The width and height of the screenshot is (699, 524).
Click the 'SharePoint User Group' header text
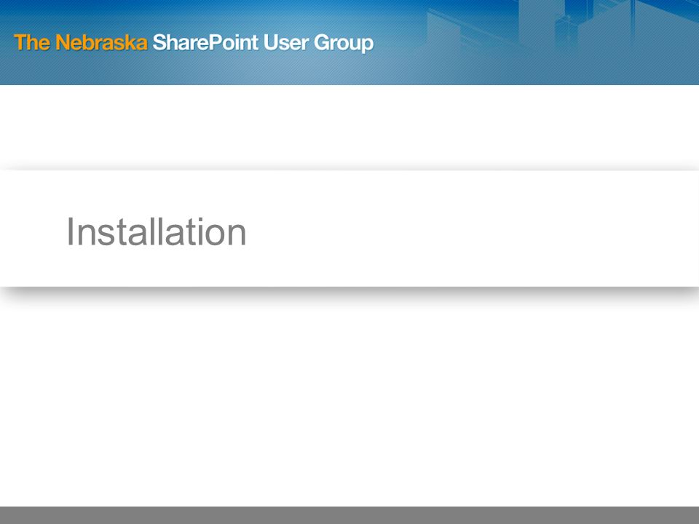263,44
